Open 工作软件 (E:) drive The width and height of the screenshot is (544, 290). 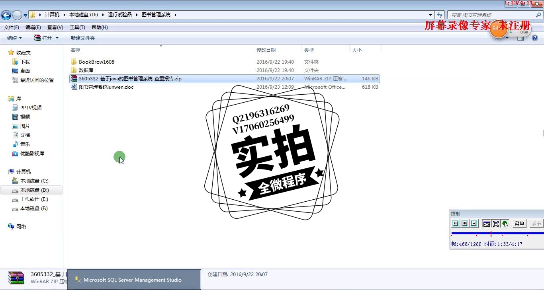click(34, 199)
